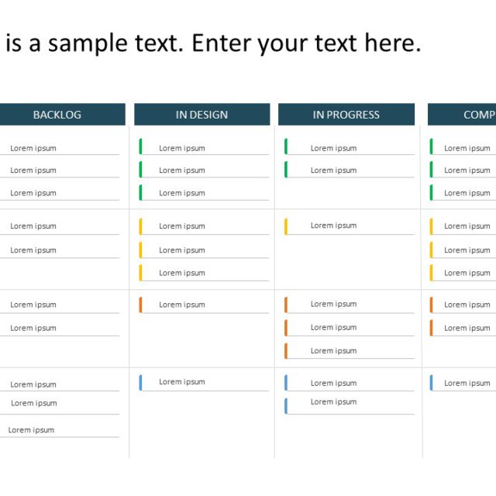496x496 pixels.
Task: Select the lower blue marker in IN PROGRESS
Action: pos(286,405)
